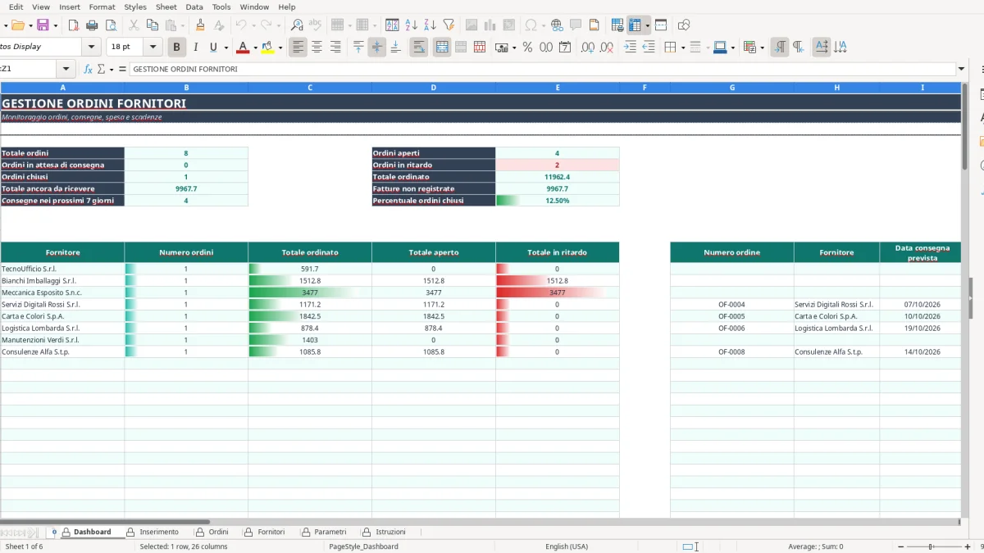Open the Name Box dropdown arrow
Screen dimensions: 984x553
coord(66,69)
